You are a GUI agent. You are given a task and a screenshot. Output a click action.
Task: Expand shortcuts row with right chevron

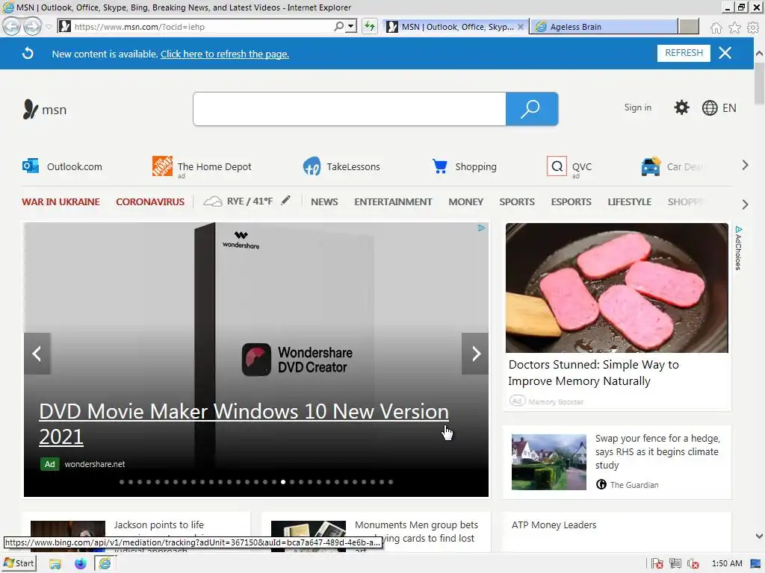745,165
